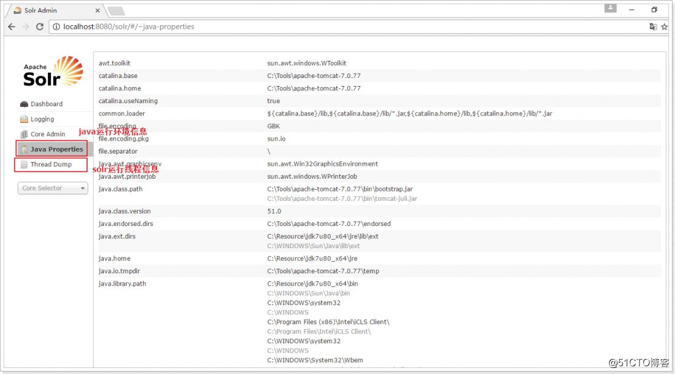This screenshot has height=374, width=675.
Task: Show the Thread Dump page
Action: tap(51, 164)
